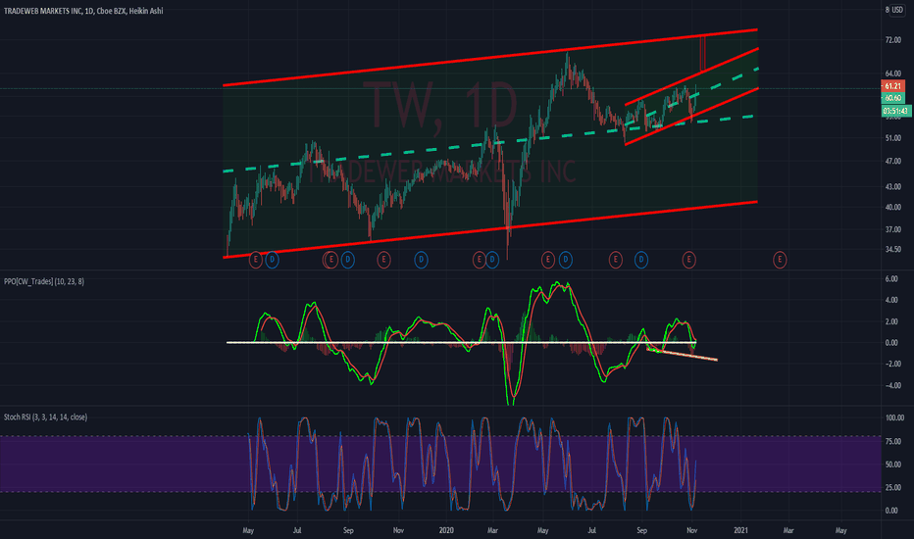The width and height of the screenshot is (914, 539).
Task: Select the short red vertical measuring bar near 72.00
Action: point(702,53)
